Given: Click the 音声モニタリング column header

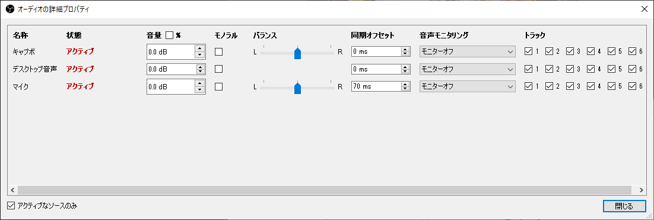Looking at the screenshot, I should [444, 35].
